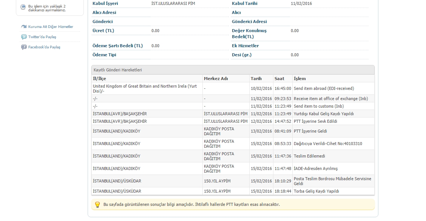
Task: Click the Twitter speech bubble icon
Action: point(24,37)
